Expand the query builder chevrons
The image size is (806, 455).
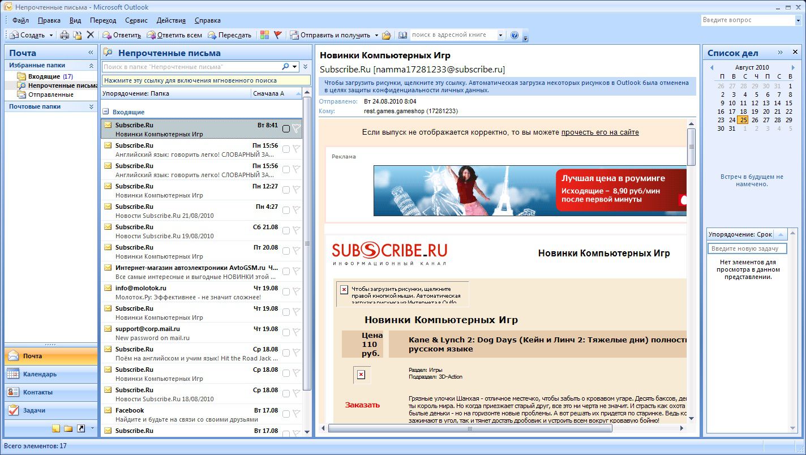pos(306,67)
